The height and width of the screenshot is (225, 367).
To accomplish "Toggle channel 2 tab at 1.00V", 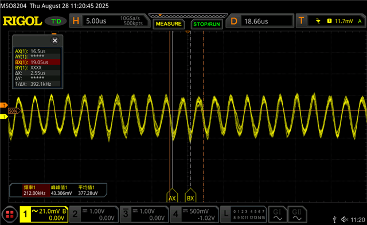I will coord(94,214).
